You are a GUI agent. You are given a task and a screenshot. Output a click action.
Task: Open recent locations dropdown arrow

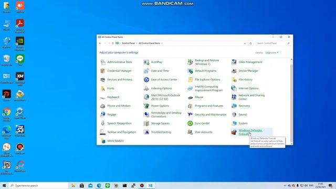pyautogui.click(x=109, y=43)
